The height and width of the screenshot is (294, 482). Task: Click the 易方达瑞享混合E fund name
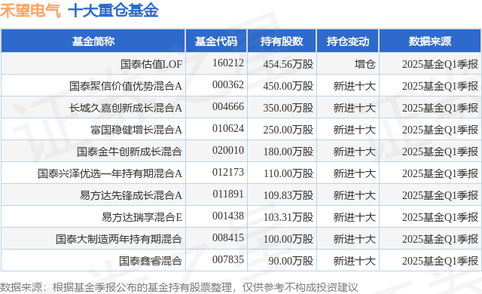[142, 217]
